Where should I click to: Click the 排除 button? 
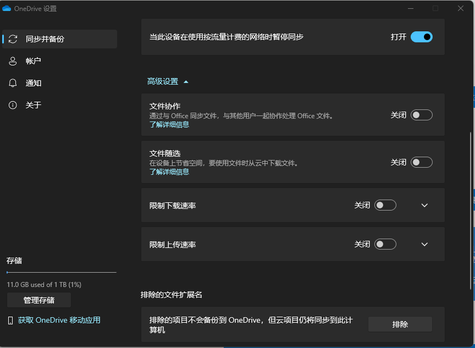click(400, 324)
